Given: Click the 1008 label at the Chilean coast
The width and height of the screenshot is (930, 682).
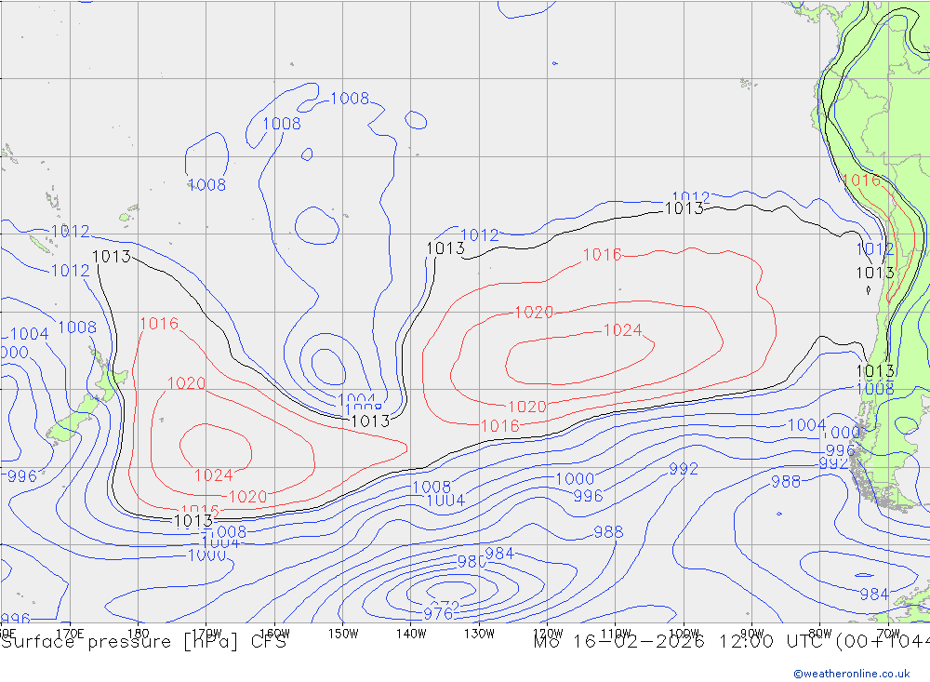Looking at the screenshot, I should click(875, 389).
